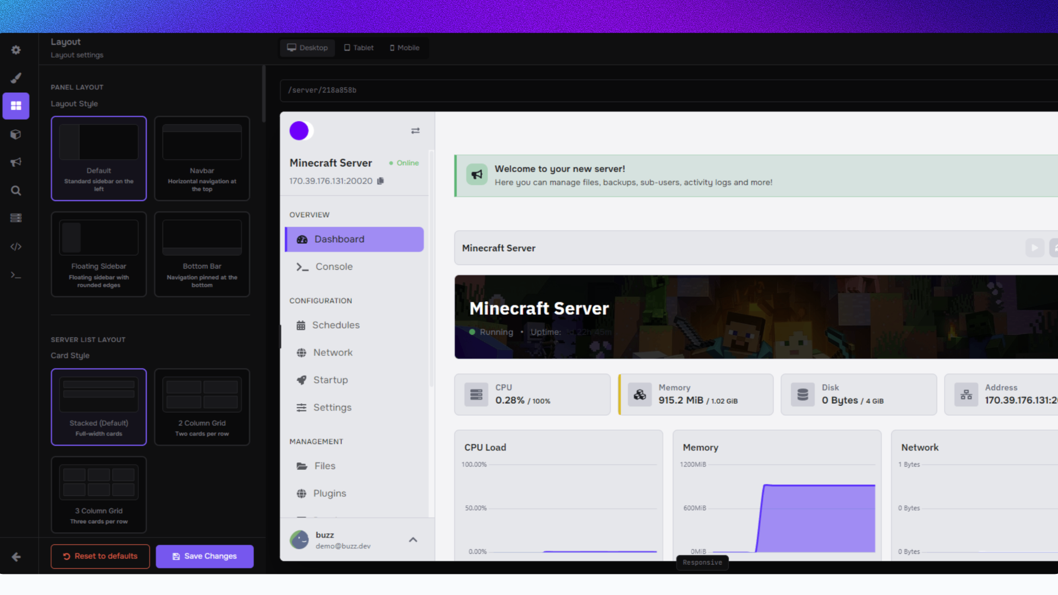Click the back arrow at sidebar bottom

(16, 557)
